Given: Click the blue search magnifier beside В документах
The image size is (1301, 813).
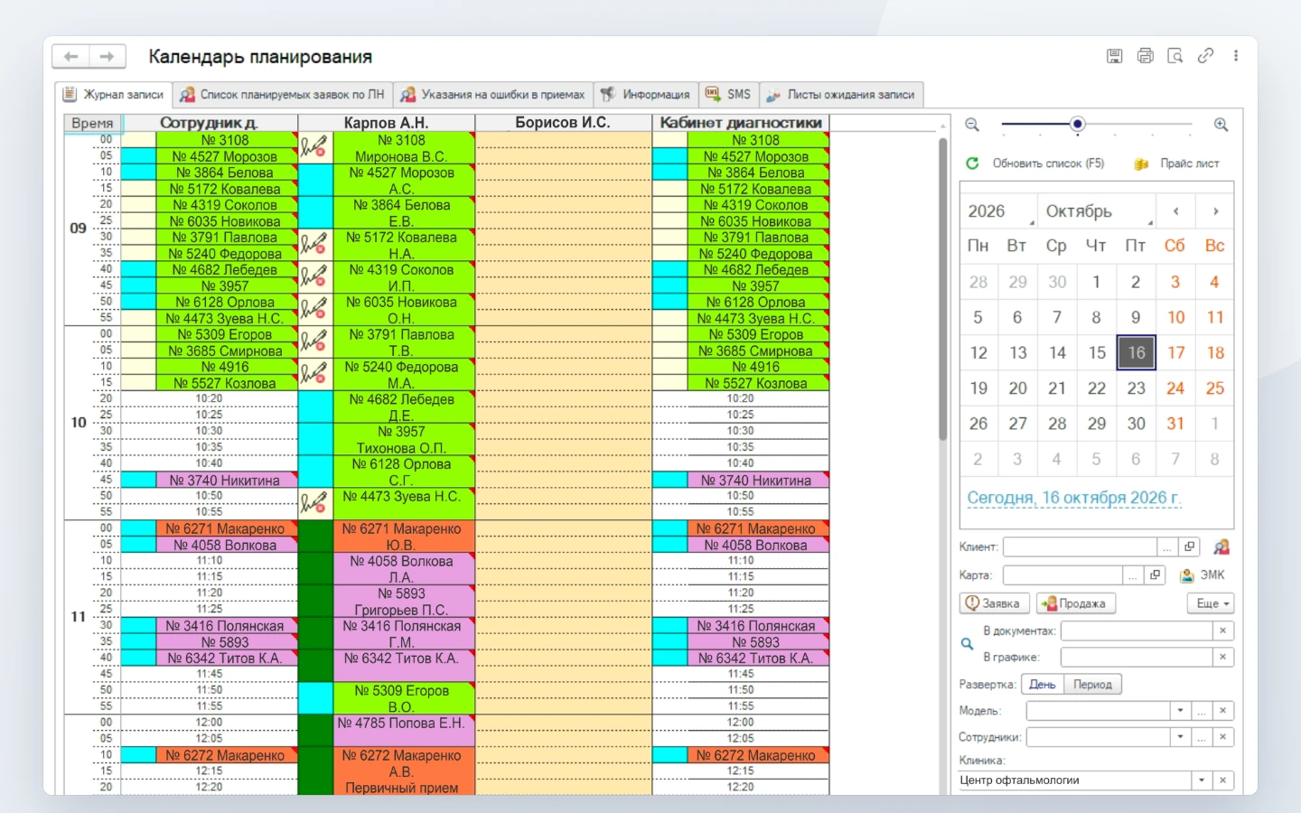Looking at the screenshot, I should tap(967, 644).
